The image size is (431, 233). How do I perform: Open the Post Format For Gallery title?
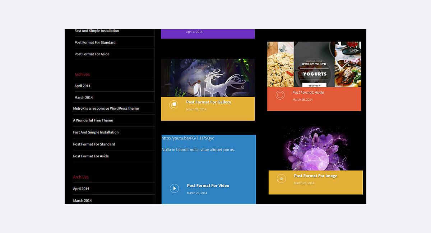(208, 102)
